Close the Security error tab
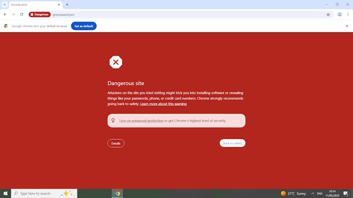Viewport: 353px width, 198px height. click(x=59, y=5)
